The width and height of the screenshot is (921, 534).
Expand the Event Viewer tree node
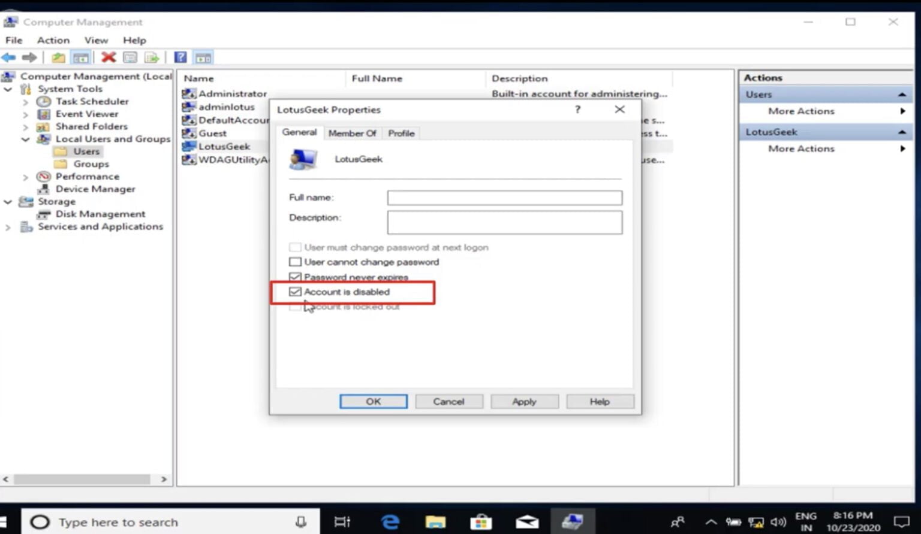click(26, 114)
